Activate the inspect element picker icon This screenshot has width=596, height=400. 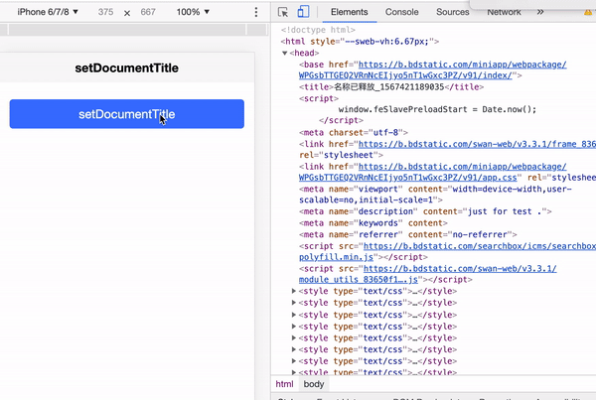[x=284, y=12]
